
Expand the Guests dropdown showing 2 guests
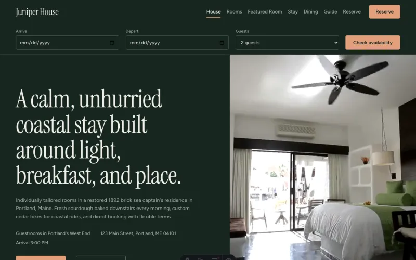click(x=287, y=43)
